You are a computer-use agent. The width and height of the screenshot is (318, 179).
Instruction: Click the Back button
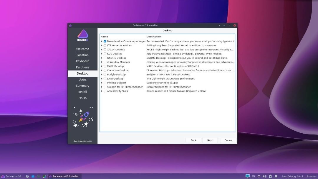click(x=193, y=140)
